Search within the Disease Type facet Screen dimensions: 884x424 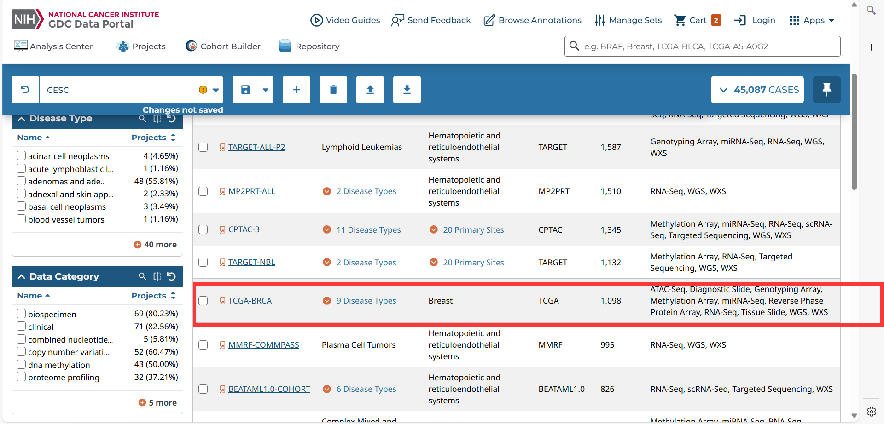click(143, 119)
